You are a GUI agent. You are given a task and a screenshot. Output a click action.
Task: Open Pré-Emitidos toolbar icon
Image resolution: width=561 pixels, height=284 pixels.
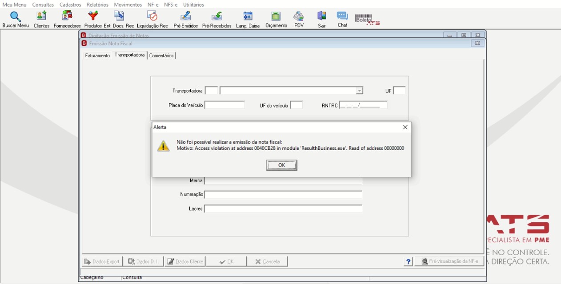(185, 20)
